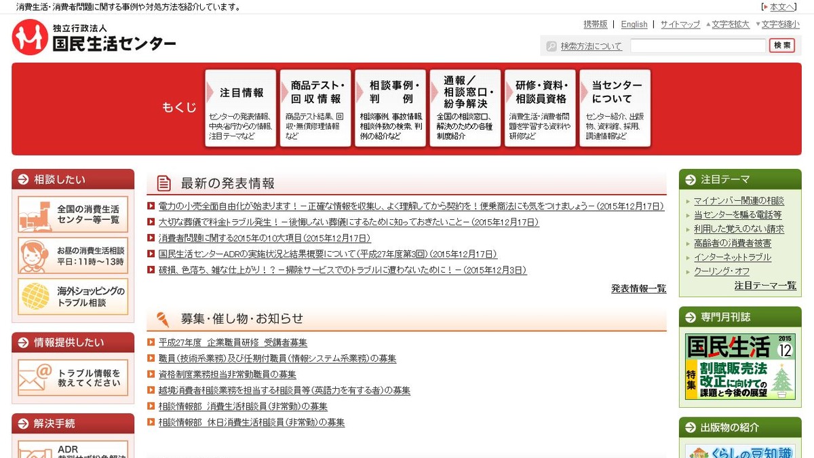The height and width of the screenshot is (458, 814).
Task: Click the search text input field
Action: click(x=698, y=45)
